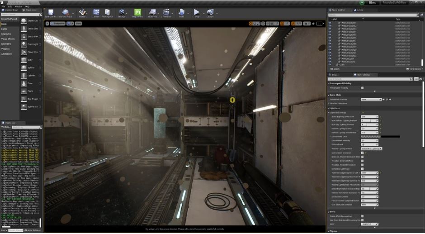The height and width of the screenshot is (234, 425).
Task: Open the Volume Lighting Method dropdown
Action: [x=371, y=148]
